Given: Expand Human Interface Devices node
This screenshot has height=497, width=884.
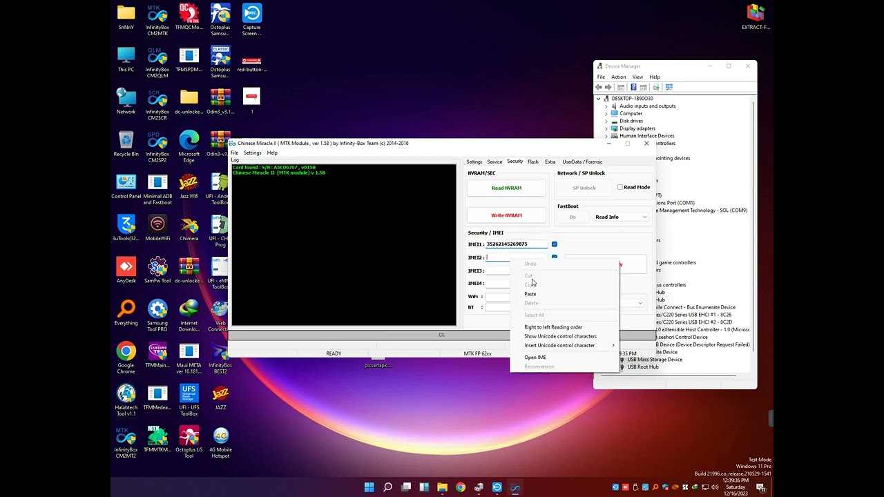Looking at the screenshot, I should coord(606,136).
